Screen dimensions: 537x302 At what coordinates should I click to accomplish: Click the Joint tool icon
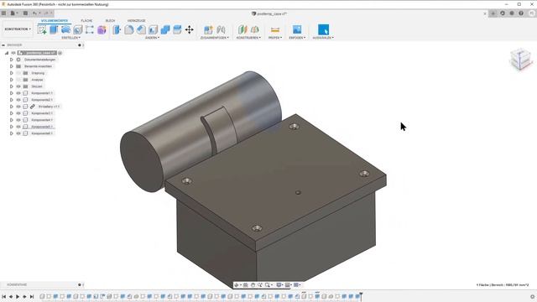point(221,30)
